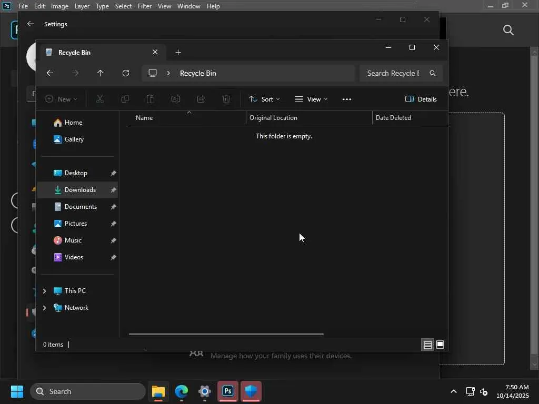Viewport: 539px width, 404px height.
Task: Open the Sort dropdown
Action: (264, 99)
